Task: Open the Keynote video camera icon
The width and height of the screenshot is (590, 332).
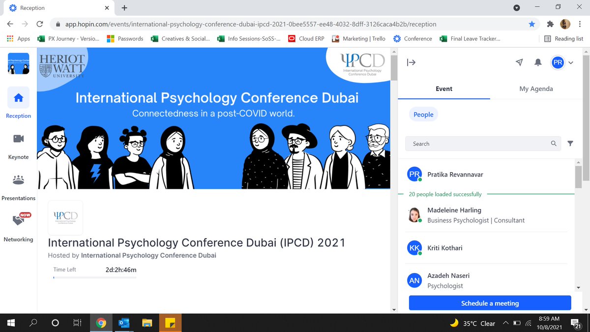Action: (18, 139)
